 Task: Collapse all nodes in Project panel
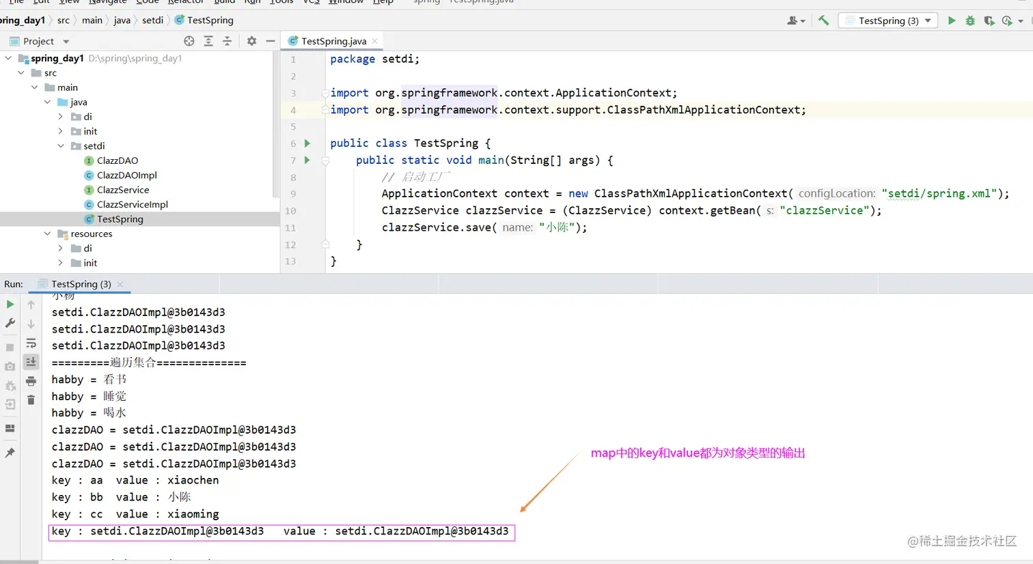coord(228,41)
